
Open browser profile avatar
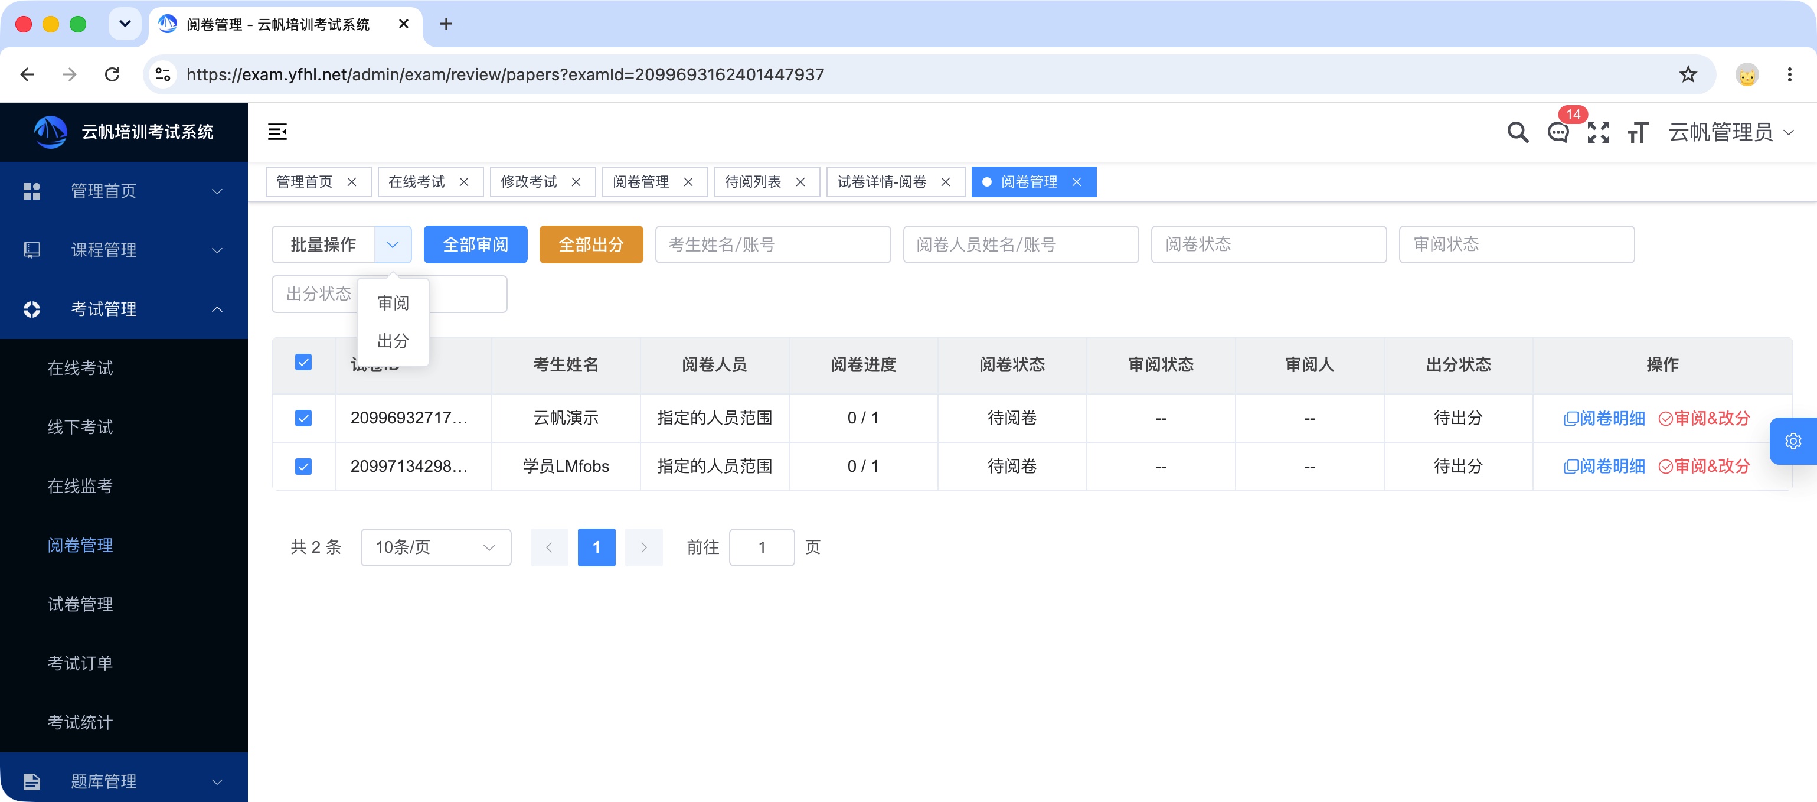coord(1747,74)
